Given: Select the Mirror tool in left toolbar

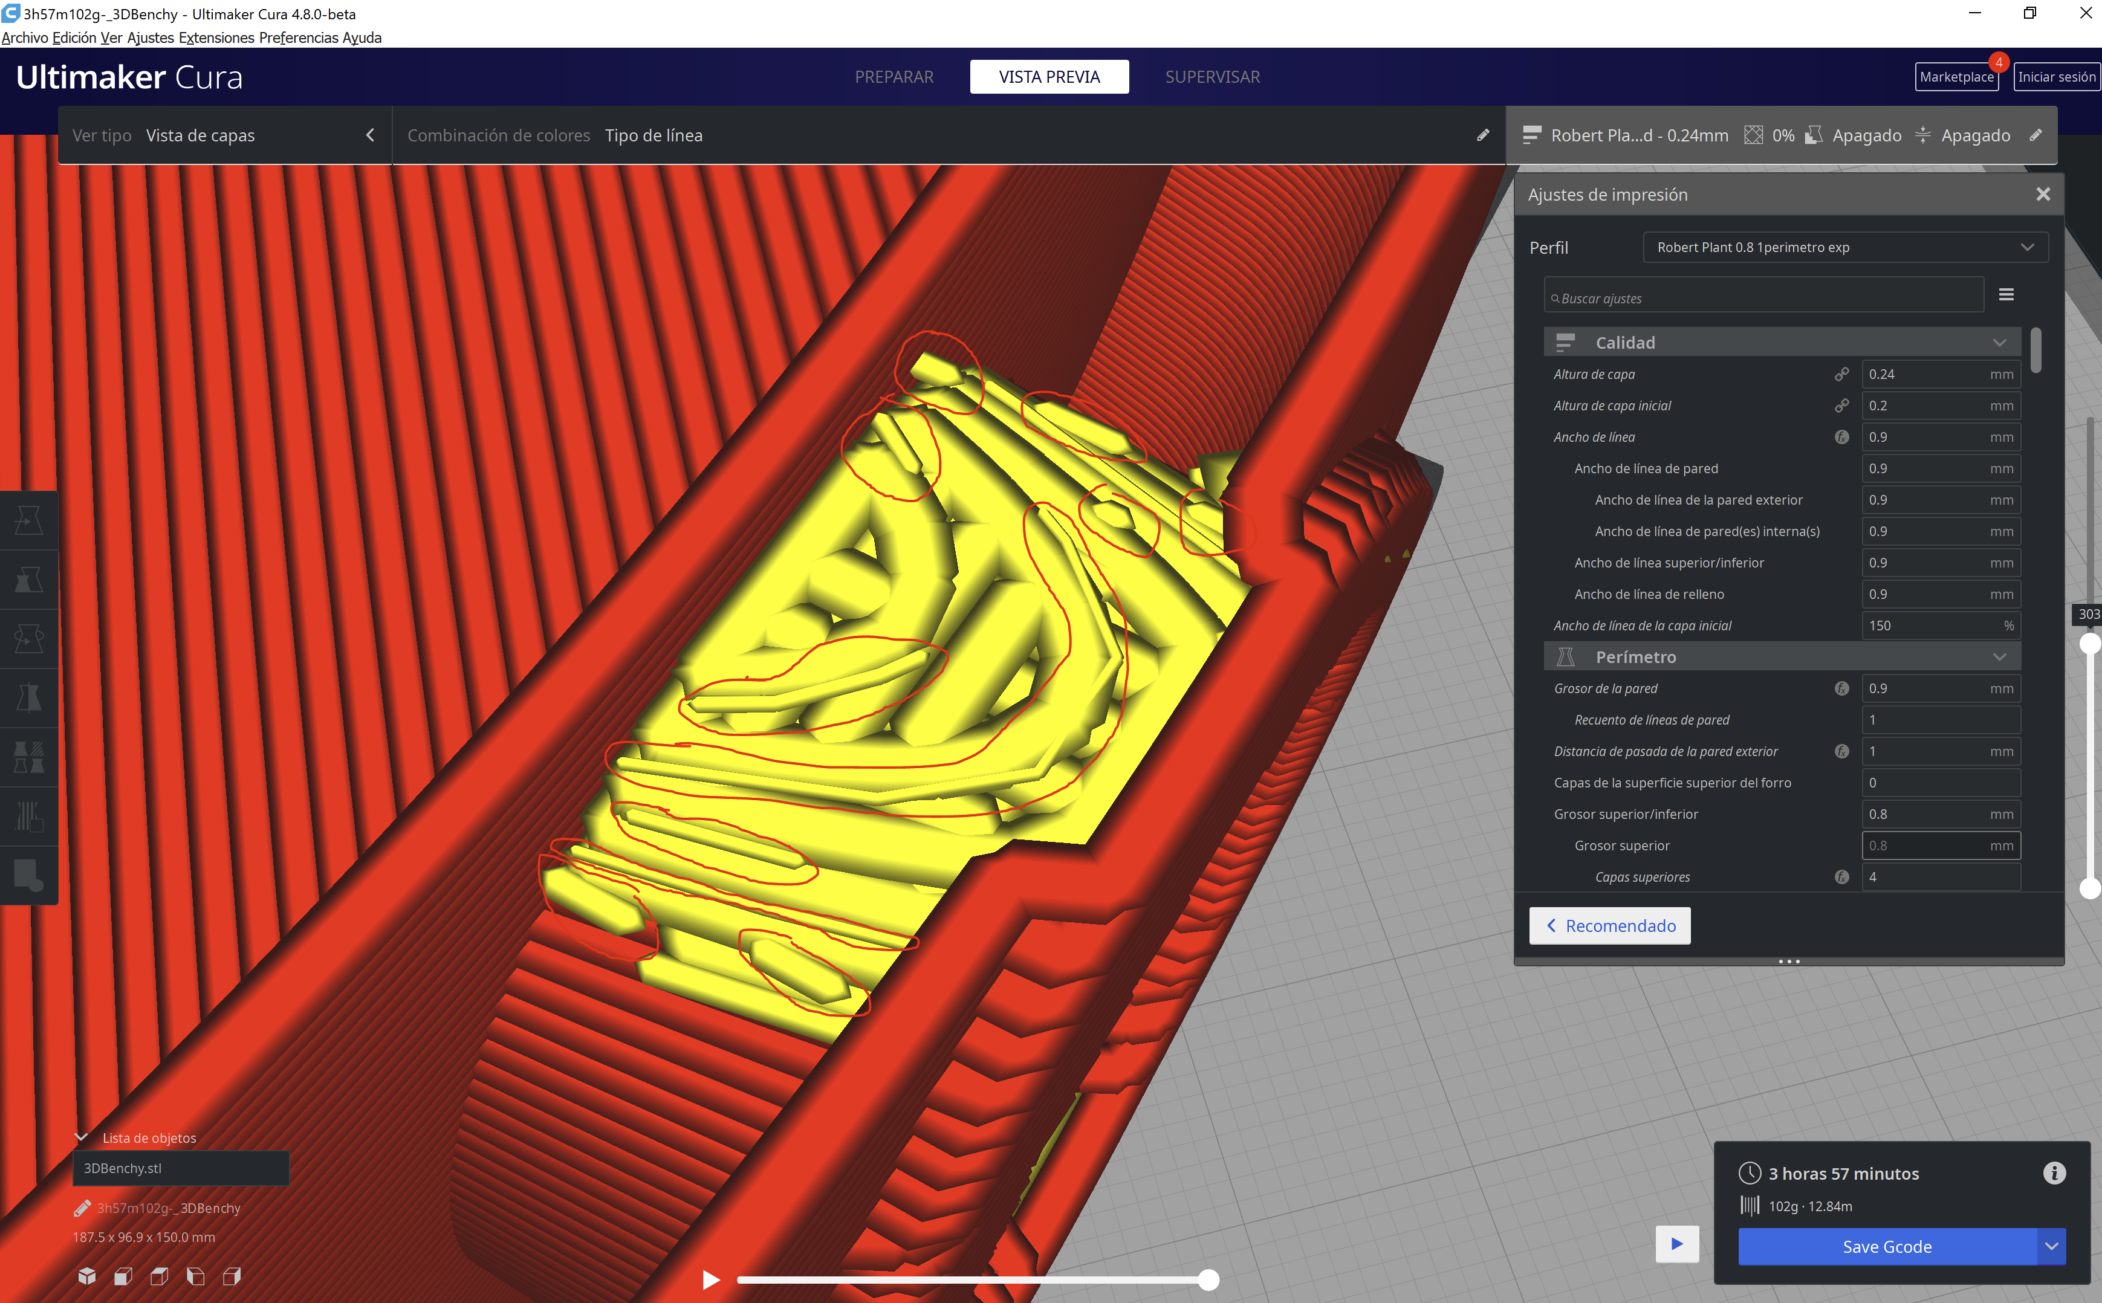Looking at the screenshot, I should [28, 697].
